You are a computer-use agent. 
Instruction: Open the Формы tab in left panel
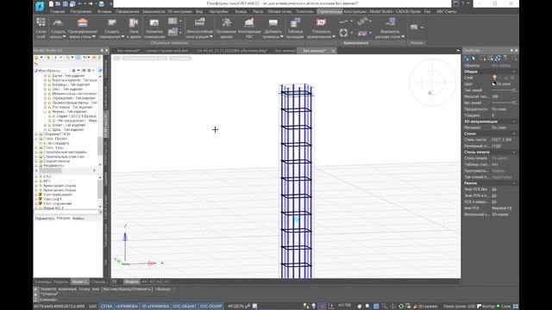(78, 218)
